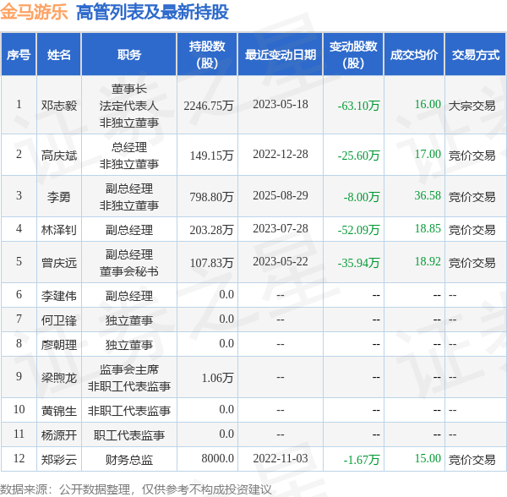Click the change value -25.60万

pyautogui.click(x=358, y=156)
